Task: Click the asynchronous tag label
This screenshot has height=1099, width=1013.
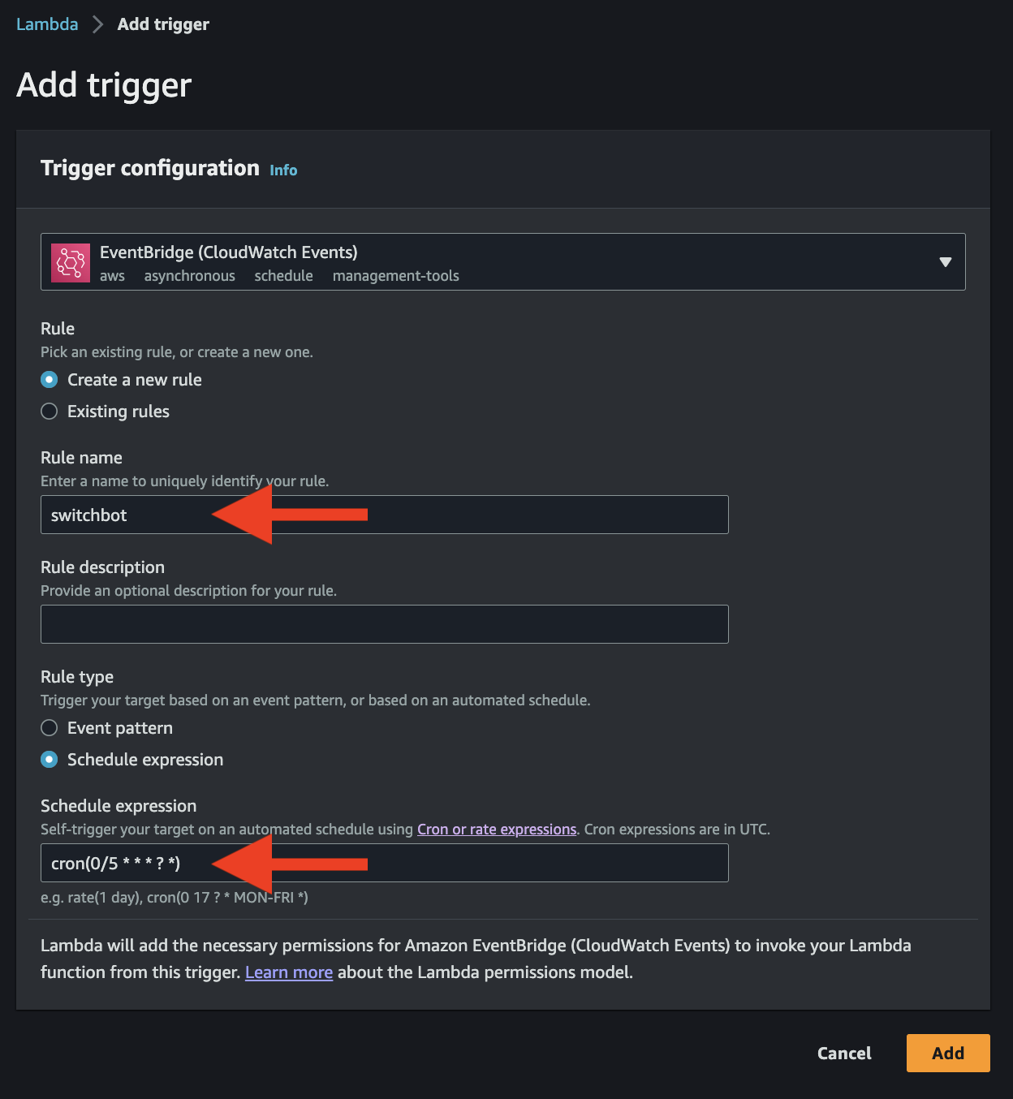Action: (x=189, y=275)
